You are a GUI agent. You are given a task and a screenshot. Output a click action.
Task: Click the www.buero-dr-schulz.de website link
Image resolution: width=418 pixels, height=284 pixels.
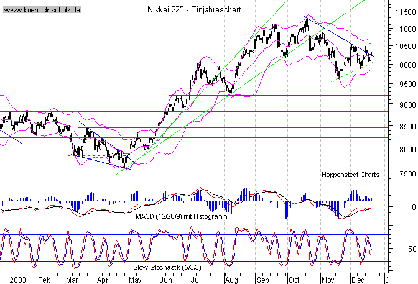[x=41, y=11]
